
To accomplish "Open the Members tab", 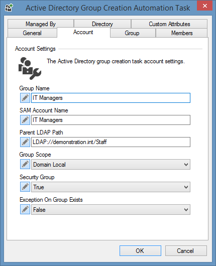I will pos(182,33).
